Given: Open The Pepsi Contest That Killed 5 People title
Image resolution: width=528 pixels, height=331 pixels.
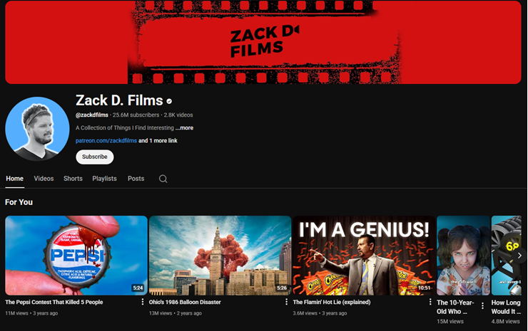Looking at the screenshot, I should point(54,302).
